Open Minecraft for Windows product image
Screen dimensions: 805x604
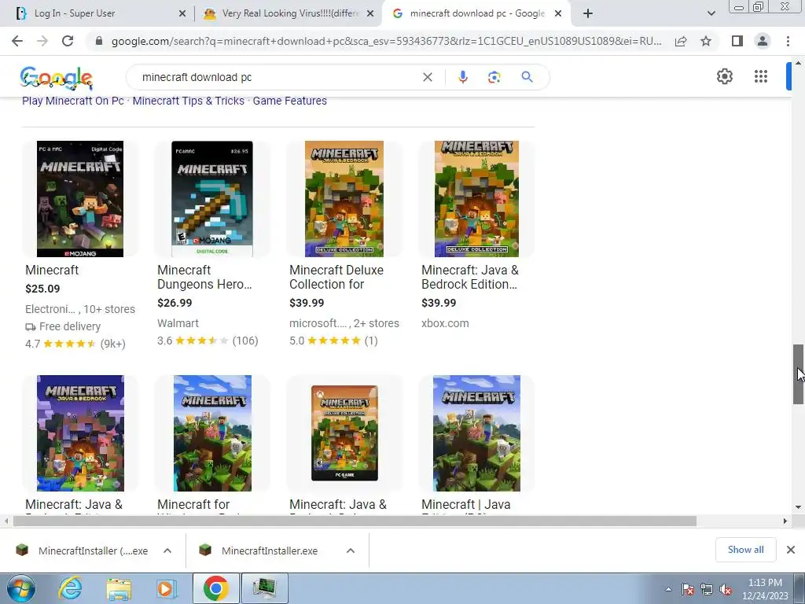pos(212,433)
